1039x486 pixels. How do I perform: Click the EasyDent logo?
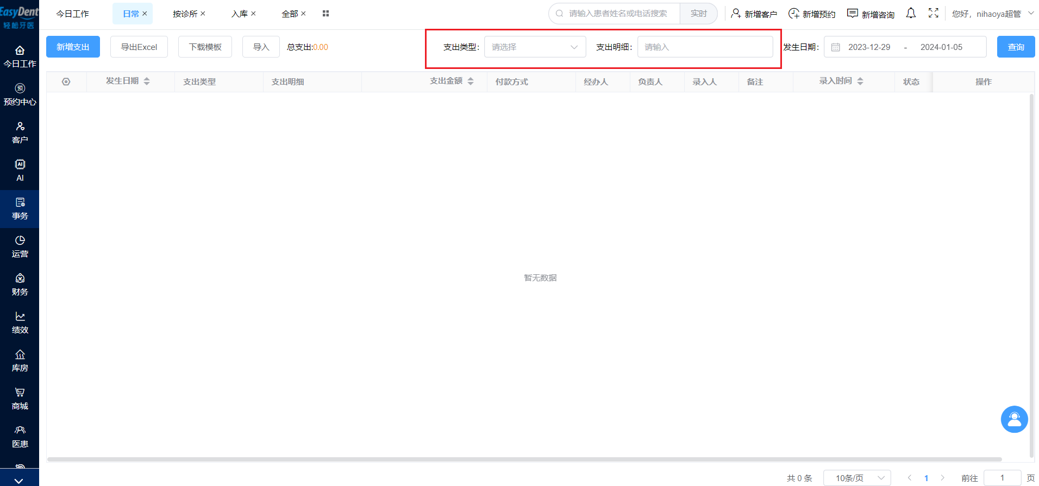coord(20,16)
